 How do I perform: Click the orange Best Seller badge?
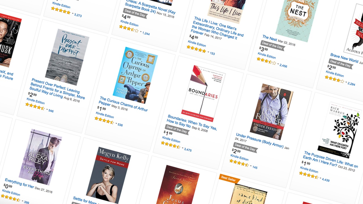coord(229,179)
